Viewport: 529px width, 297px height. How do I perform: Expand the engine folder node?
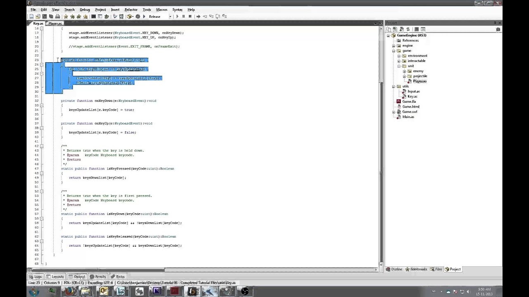click(x=394, y=45)
